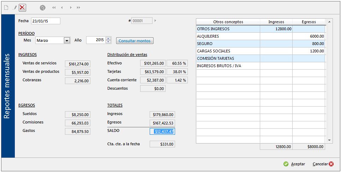
Task: Click the edit pencil icon
Action: [x=14, y=7]
